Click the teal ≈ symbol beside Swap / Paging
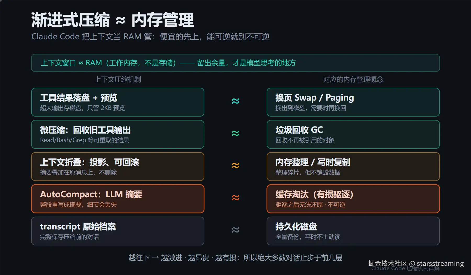The image size is (471, 275). pyautogui.click(x=235, y=101)
